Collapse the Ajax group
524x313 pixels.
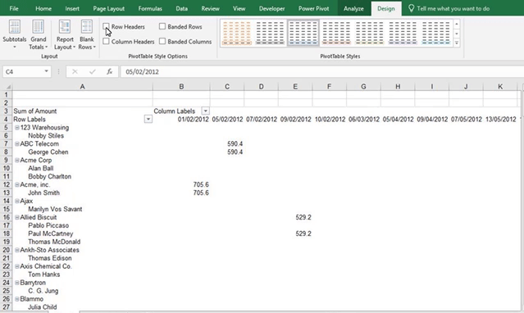click(17, 201)
